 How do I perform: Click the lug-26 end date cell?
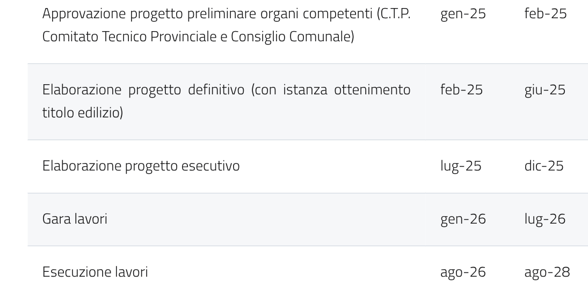click(x=545, y=219)
